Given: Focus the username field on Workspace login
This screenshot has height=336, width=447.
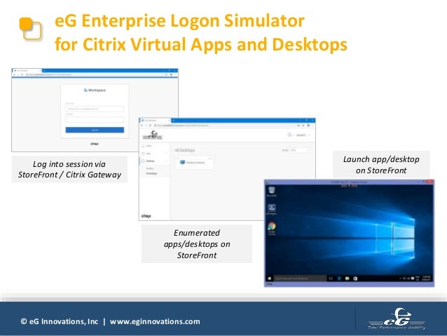Looking at the screenshot, I should 95,109.
